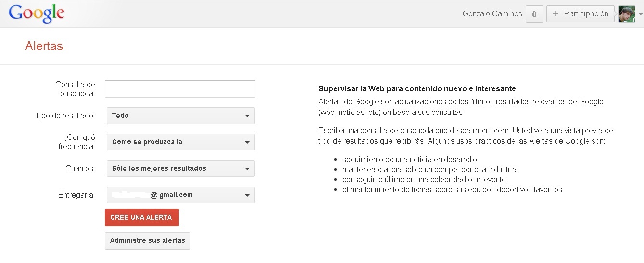Focus the Consulta de búsqueda input field
The image size is (644, 263).
click(x=180, y=89)
